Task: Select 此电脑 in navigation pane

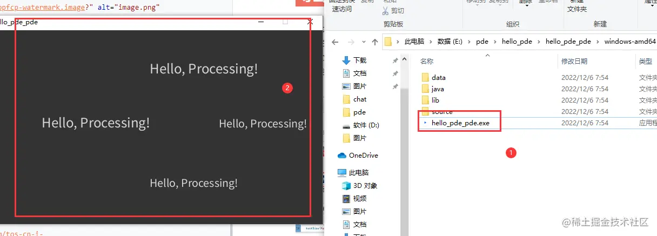Action: (359, 172)
